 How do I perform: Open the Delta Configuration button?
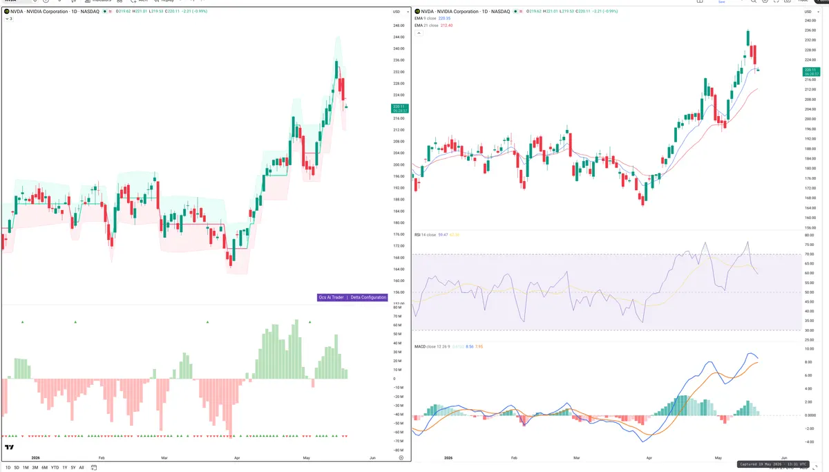coord(368,297)
